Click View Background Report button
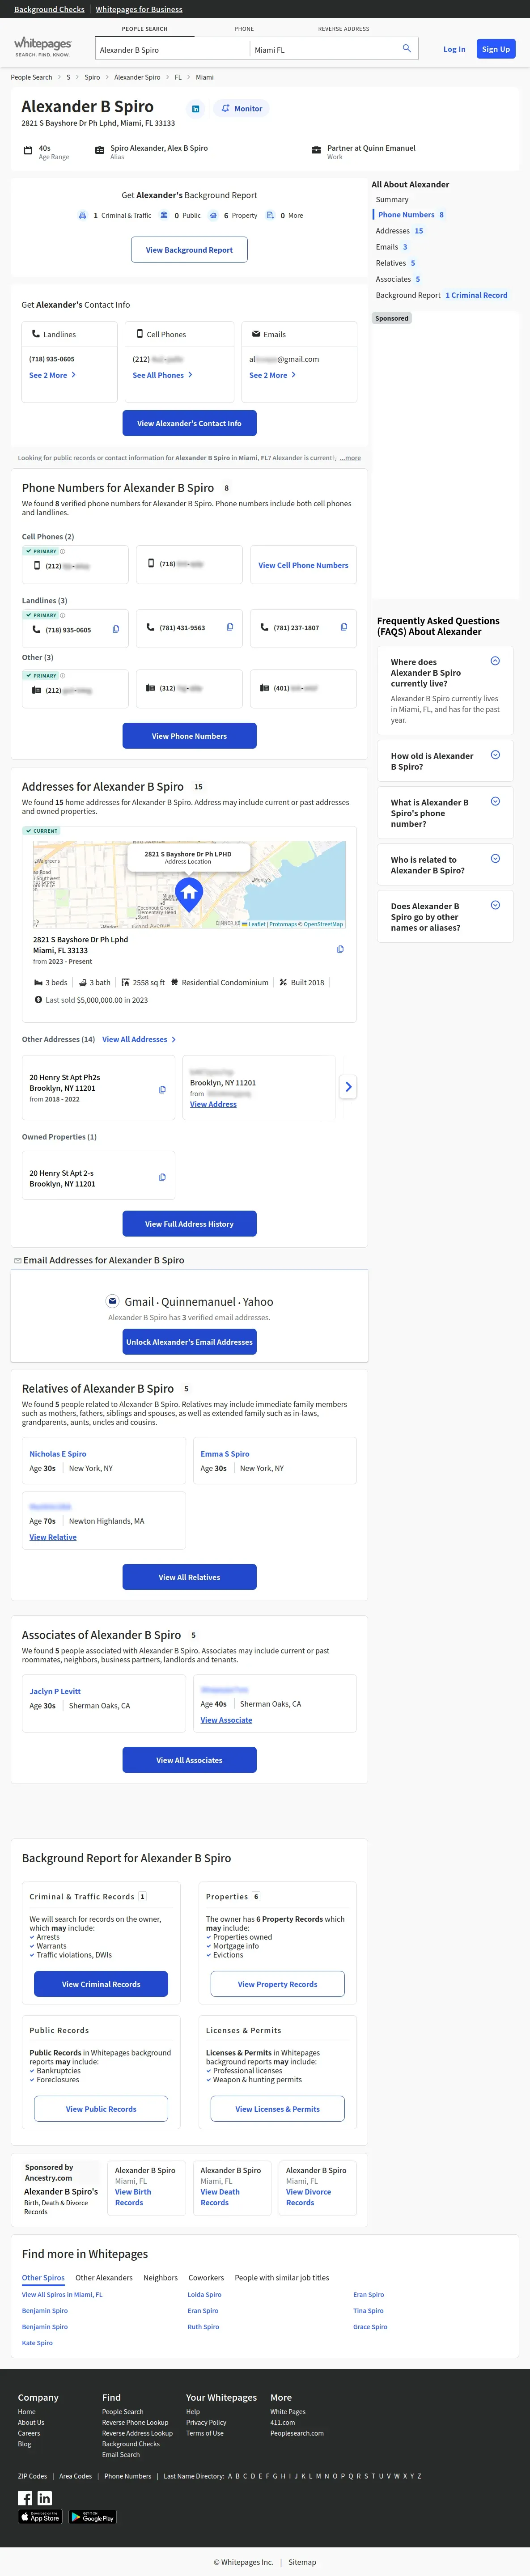Screen dimensions: 530x2576 point(189,250)
